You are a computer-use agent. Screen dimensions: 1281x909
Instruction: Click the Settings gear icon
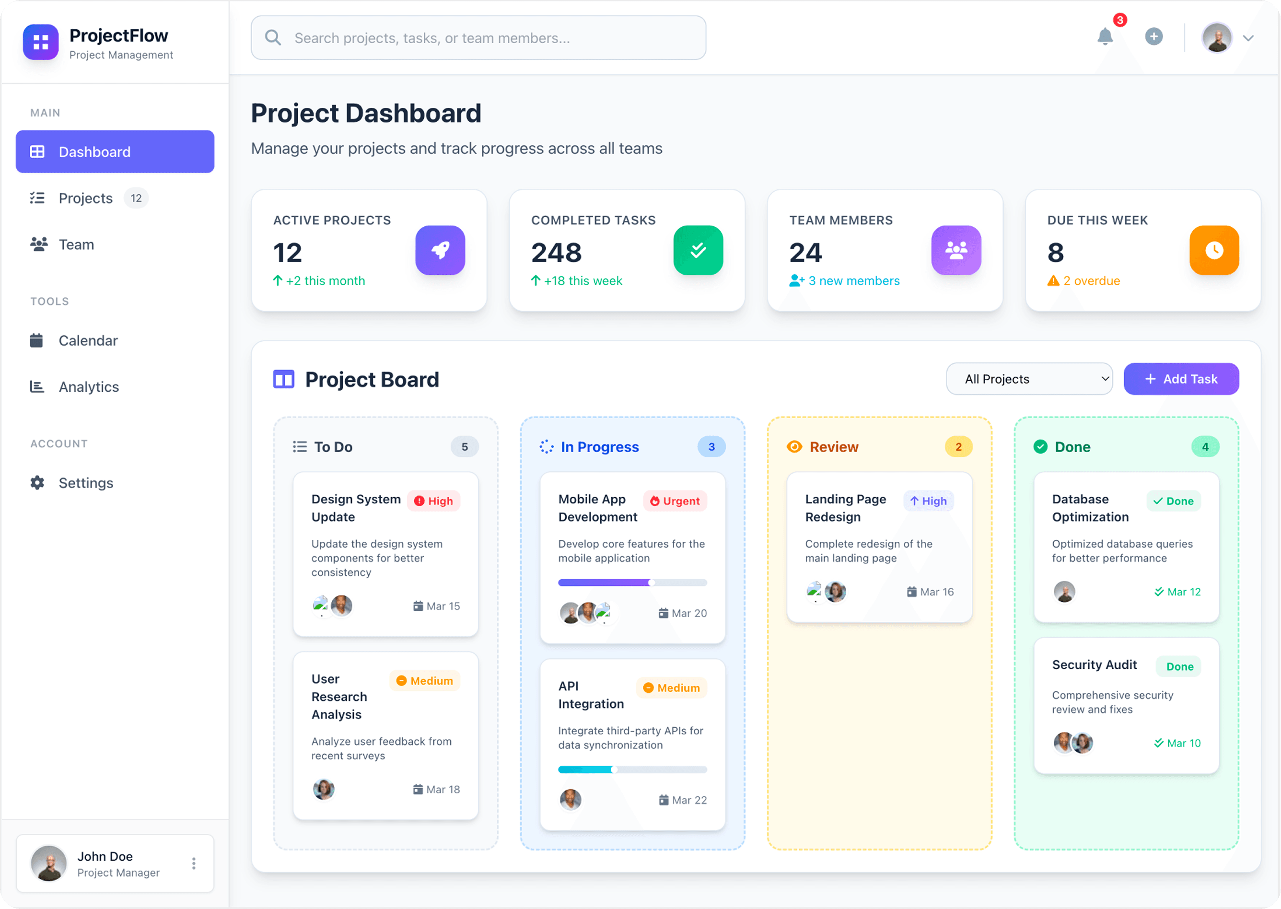(x=37, y=482)
